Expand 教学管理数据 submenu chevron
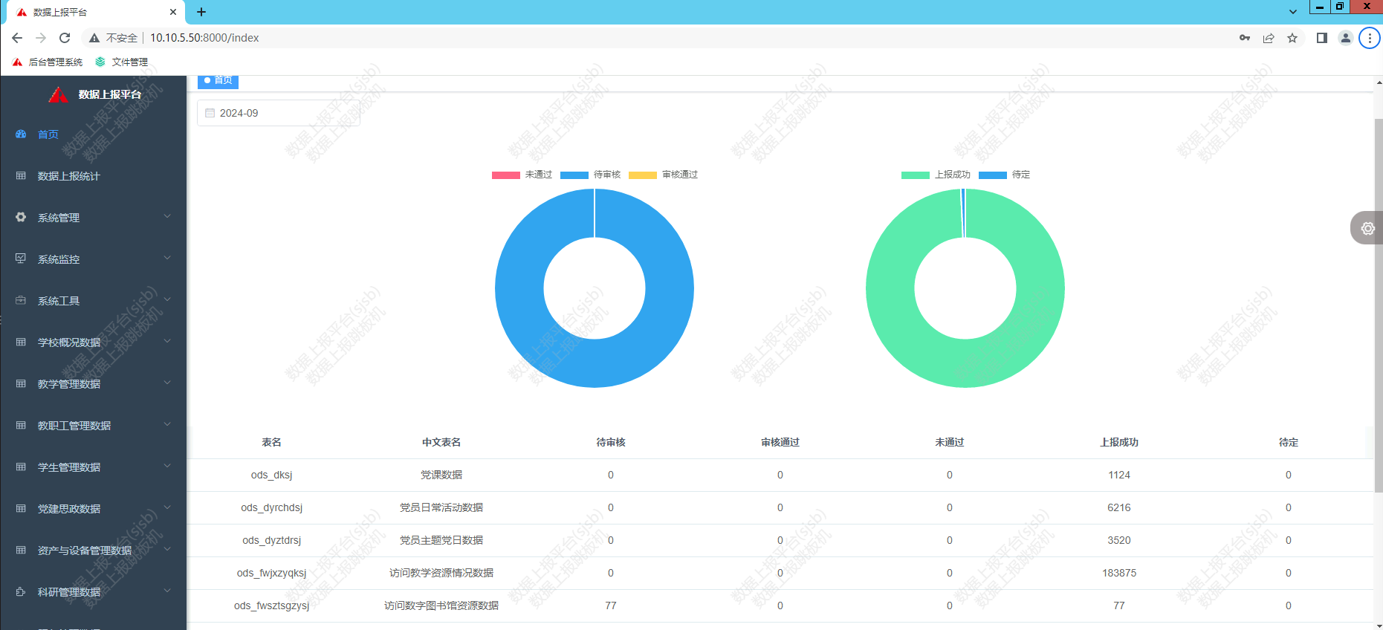 (x=167, y=383)
